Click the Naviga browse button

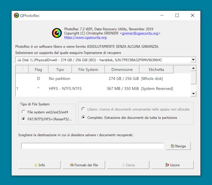point(178,146)
